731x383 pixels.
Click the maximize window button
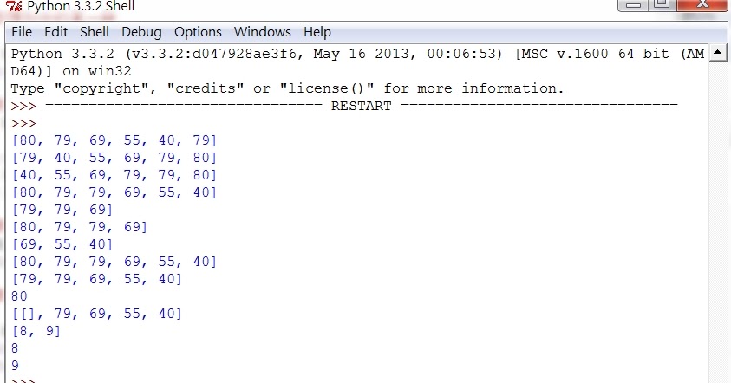click(x=661, y=4)
